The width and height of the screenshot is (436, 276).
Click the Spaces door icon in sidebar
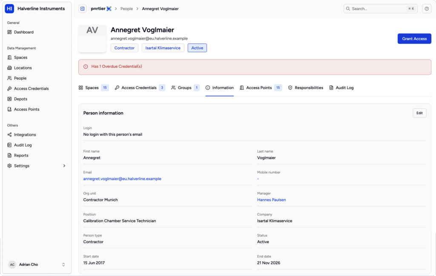(x=9, y=57)
